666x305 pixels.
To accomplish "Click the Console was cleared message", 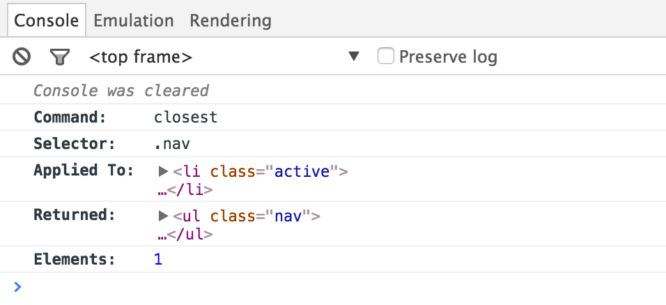I will [121, 91].
